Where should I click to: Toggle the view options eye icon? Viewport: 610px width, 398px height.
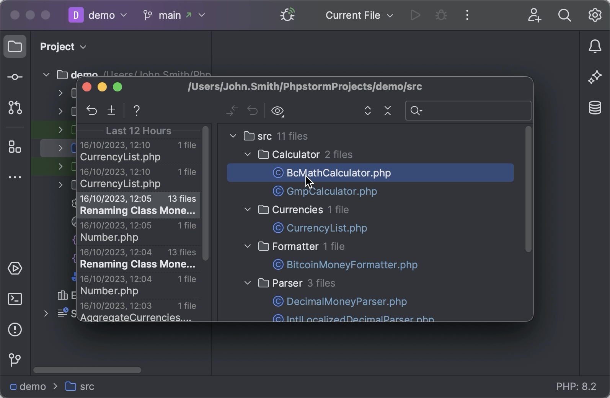(x=278, y=111)
